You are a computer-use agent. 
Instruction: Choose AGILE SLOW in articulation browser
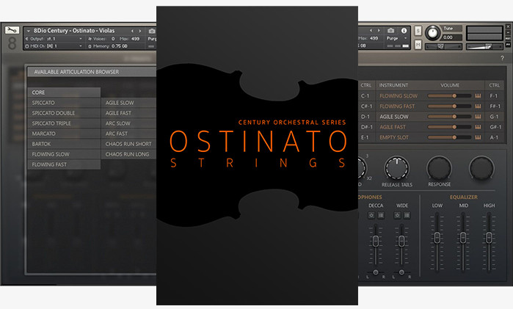tap(128, 103)
